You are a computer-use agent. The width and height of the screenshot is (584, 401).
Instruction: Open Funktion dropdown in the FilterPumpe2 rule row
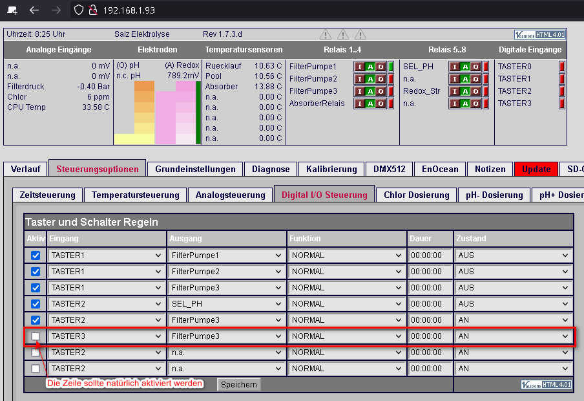tap(347, 272)
